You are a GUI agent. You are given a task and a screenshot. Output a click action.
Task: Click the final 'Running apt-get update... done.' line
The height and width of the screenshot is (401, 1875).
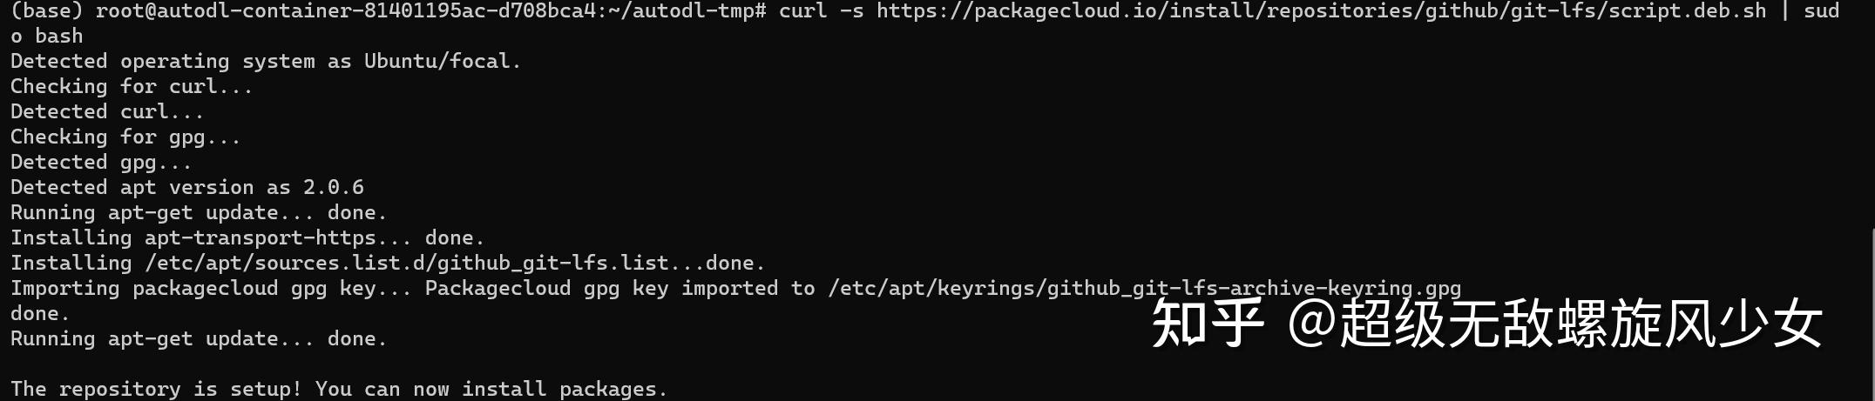tap(198, 338)
